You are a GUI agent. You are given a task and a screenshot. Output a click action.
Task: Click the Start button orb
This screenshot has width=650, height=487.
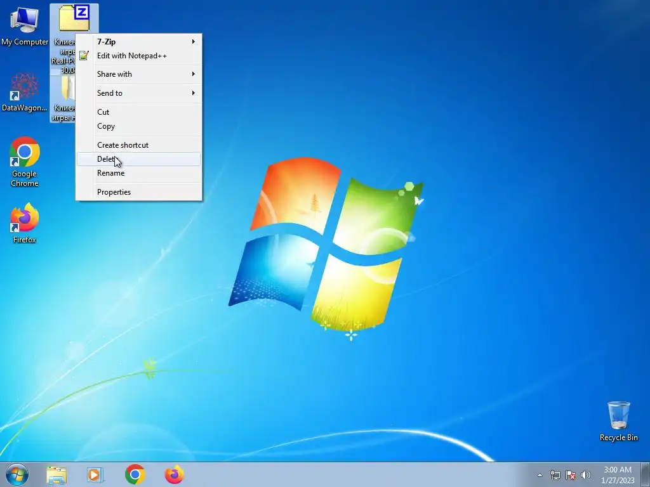point(17,474)
